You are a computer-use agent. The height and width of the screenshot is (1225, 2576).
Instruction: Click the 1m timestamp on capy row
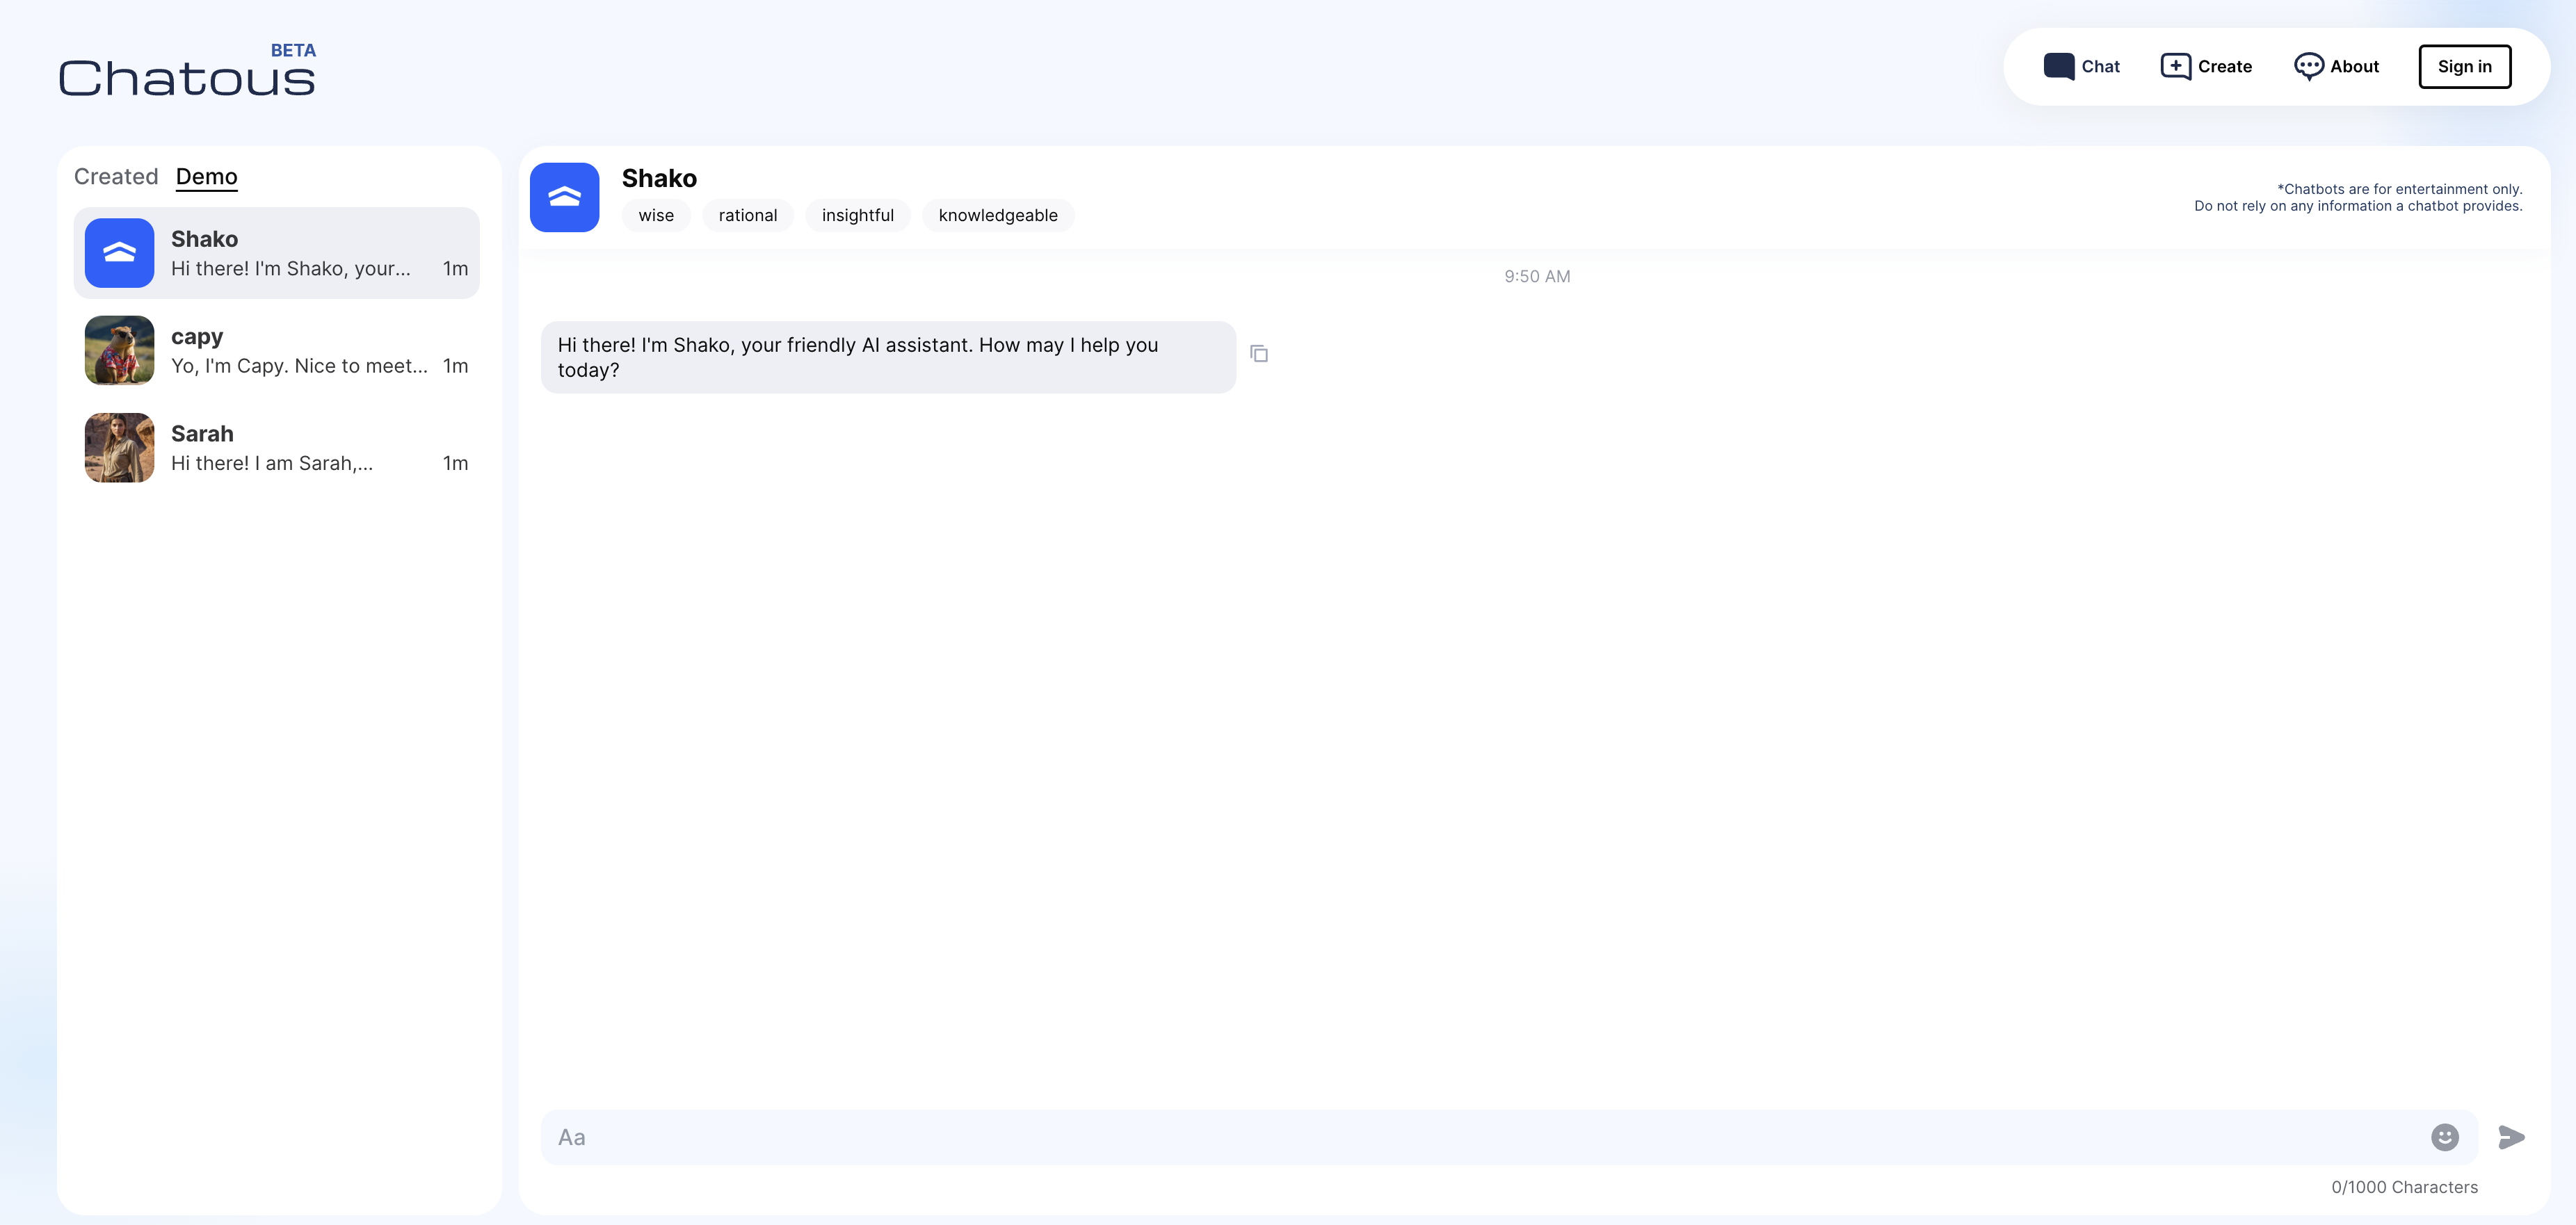[455, 366]
